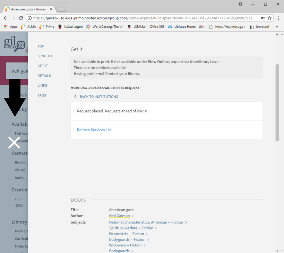The image size is (284, 253).
Task: Expand Spiritual warfare -- Fiction subject chevron
Action: point(156,228)
